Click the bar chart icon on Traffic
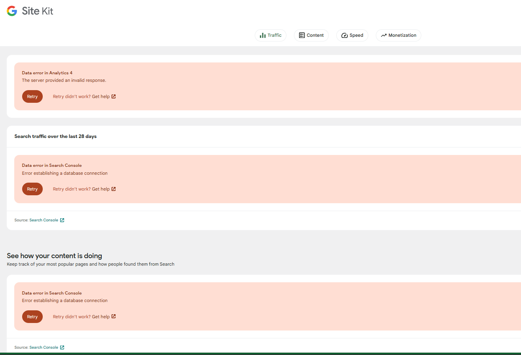This screenshot has width=521, height=355. point(263,36)
